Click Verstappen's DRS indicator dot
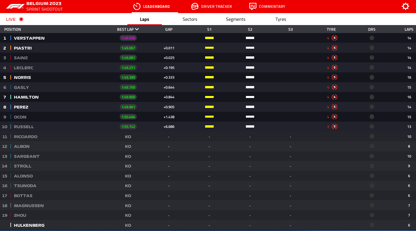 (x=372, y=38)
